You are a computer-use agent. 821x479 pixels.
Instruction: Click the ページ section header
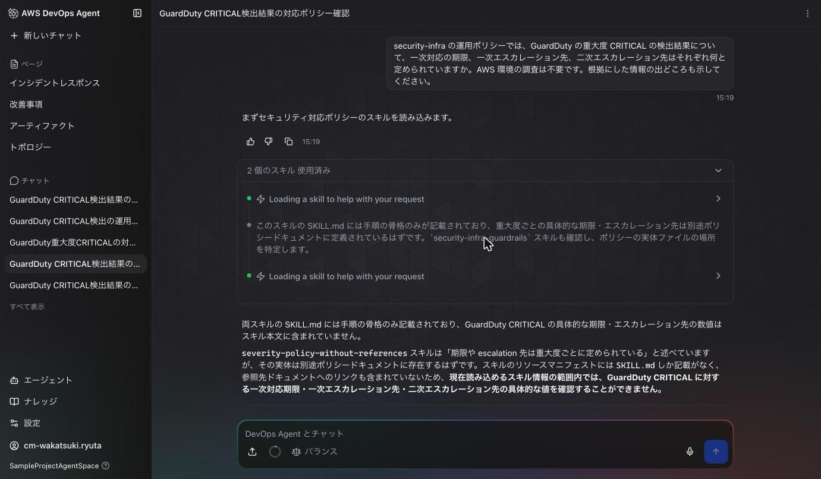pyautogui.click(x=27, y=64)
